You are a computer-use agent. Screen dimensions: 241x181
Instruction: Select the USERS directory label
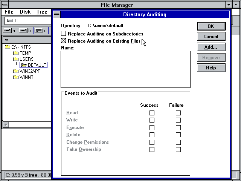(26, 59)
